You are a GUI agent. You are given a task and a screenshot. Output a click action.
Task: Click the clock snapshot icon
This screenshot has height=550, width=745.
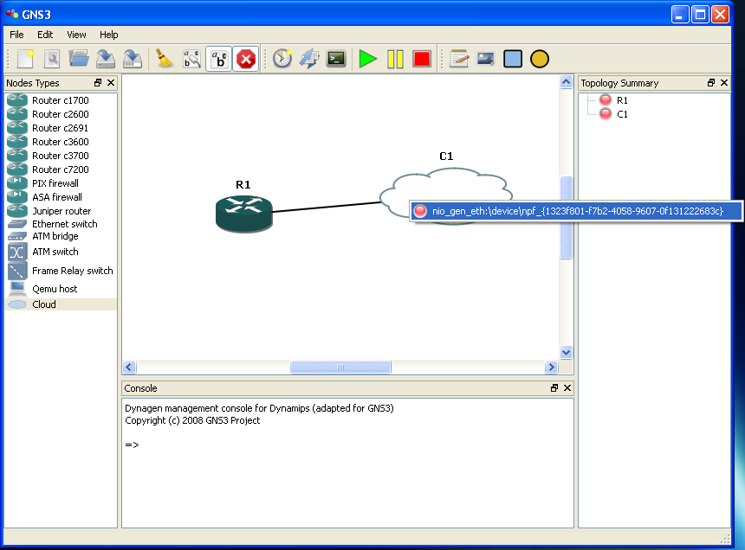pyautogui.click(x=282, y=60)
